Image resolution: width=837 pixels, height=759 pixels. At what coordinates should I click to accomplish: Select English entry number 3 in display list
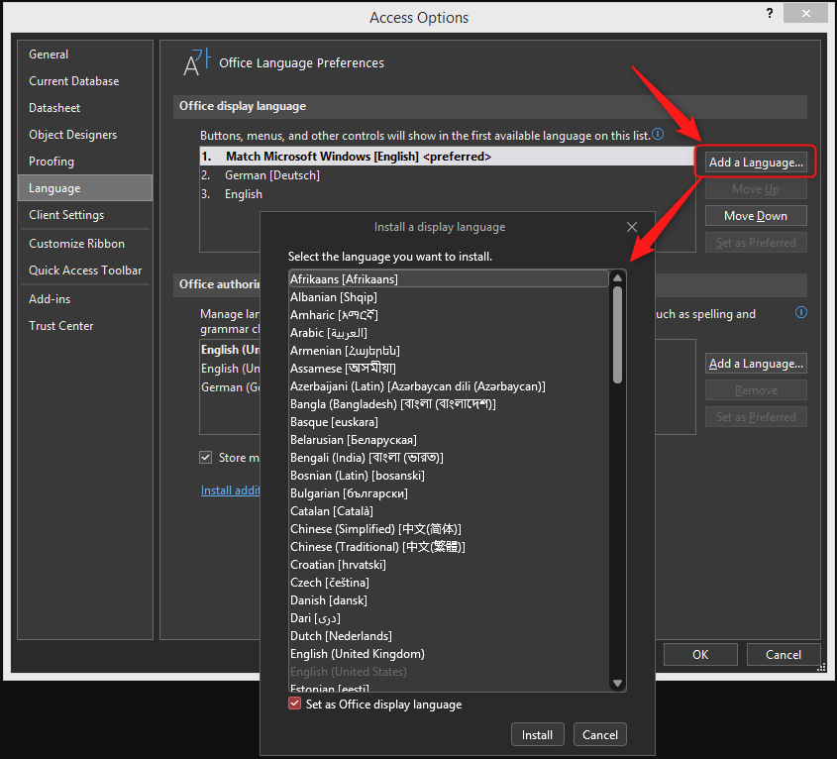448,194
